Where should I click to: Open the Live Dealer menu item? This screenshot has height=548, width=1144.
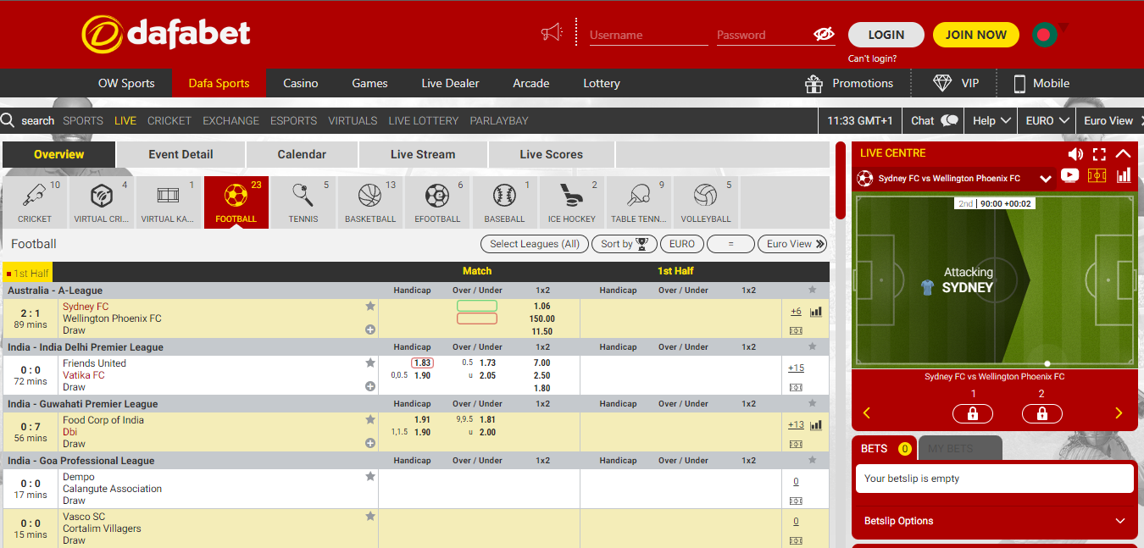(x=450, y=83)
